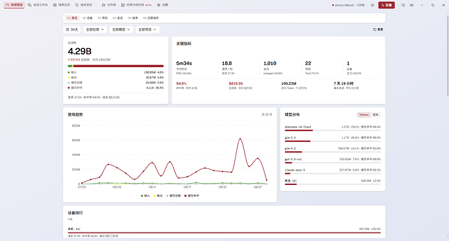Viewport: 449px width, 241px height.
Task: Toggle 缓存创建 series in chart legend
Action: pos(173,195)
